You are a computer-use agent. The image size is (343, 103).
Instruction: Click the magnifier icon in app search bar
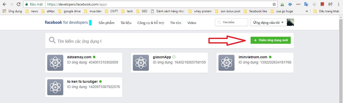pos(52,40)
